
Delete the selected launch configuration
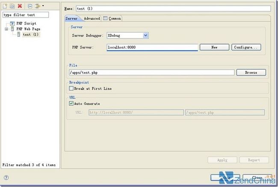[20, 6]
